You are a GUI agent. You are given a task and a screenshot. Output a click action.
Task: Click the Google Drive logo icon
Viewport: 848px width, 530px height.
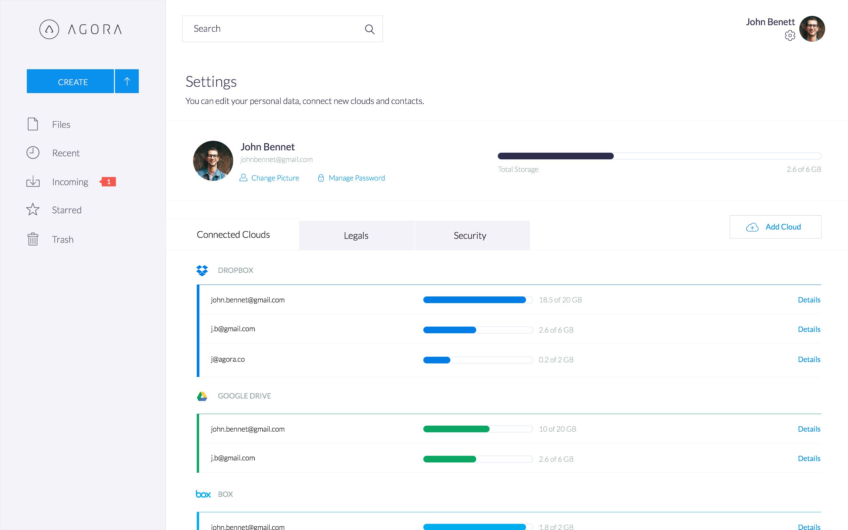(x=202, y=397)
